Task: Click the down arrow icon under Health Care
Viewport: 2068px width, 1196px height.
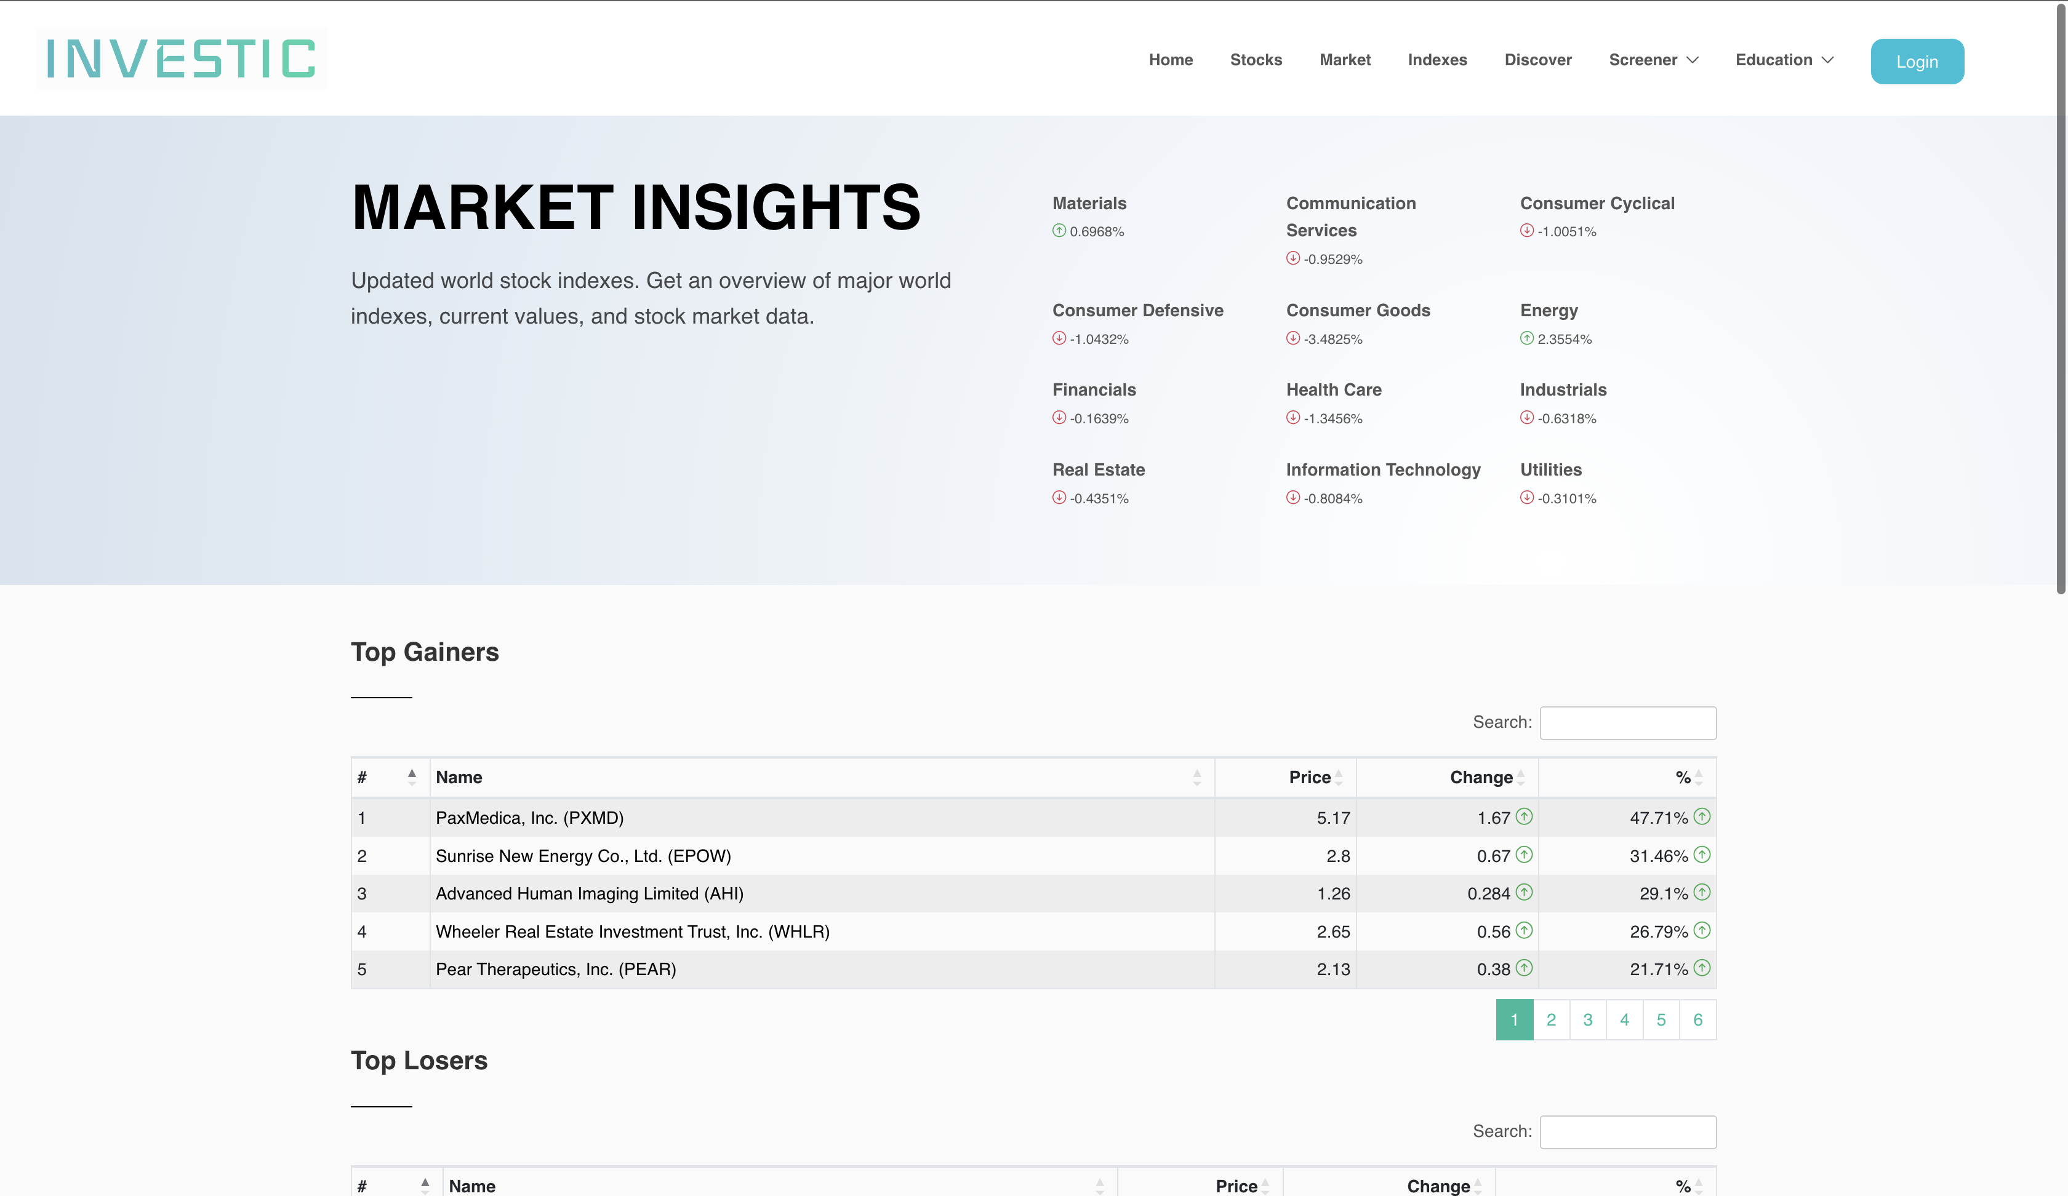Action: click(1292, 418)
